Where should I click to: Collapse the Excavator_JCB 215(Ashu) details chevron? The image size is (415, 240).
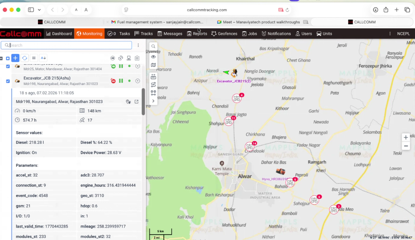click(138, 81)
